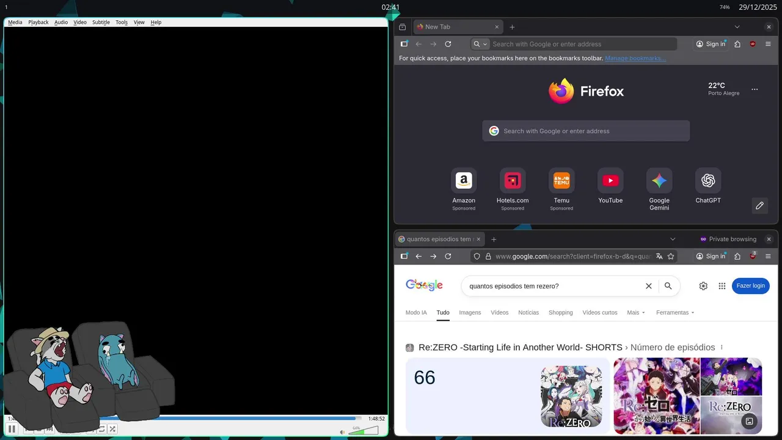782x440 pixels.
Task: Reload page in private Firefox window
Action: (448, 256)
